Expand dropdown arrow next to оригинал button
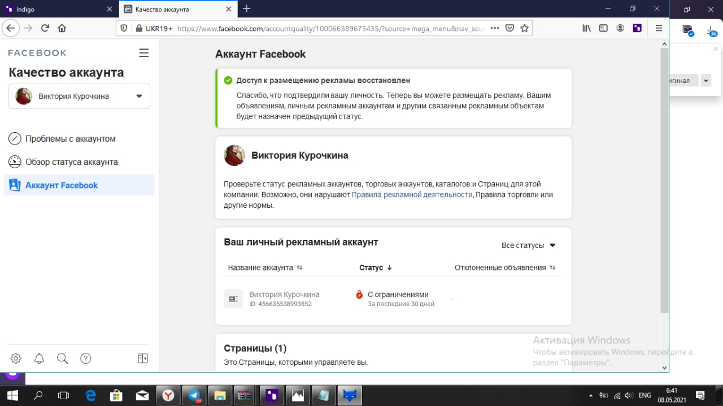Screen dimensions: 723x406 pos(706,80)
